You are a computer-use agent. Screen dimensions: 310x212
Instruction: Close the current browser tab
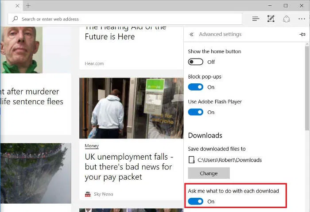pyautogui.click(x=17, y=6)
